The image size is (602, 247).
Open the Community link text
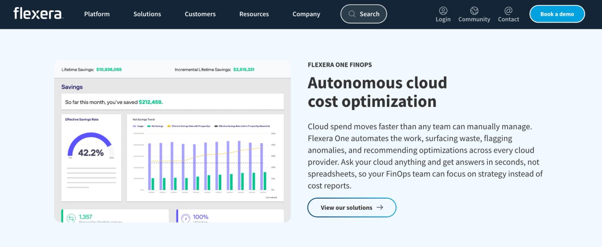click(x=474, y=19)
